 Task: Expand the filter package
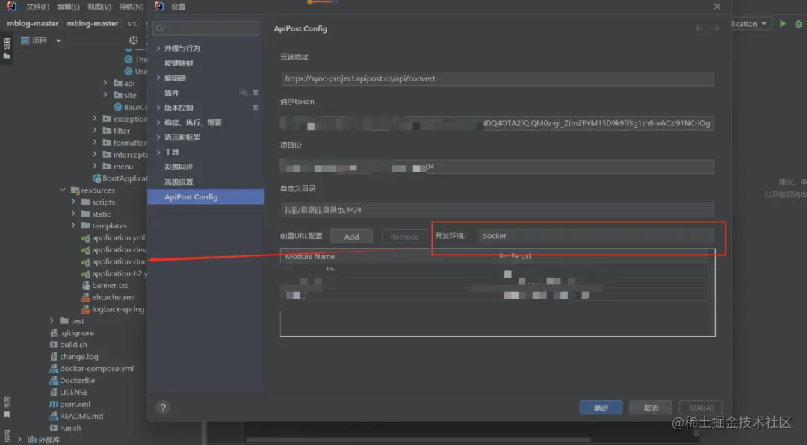pyautogui.click(x=95, y=131)
